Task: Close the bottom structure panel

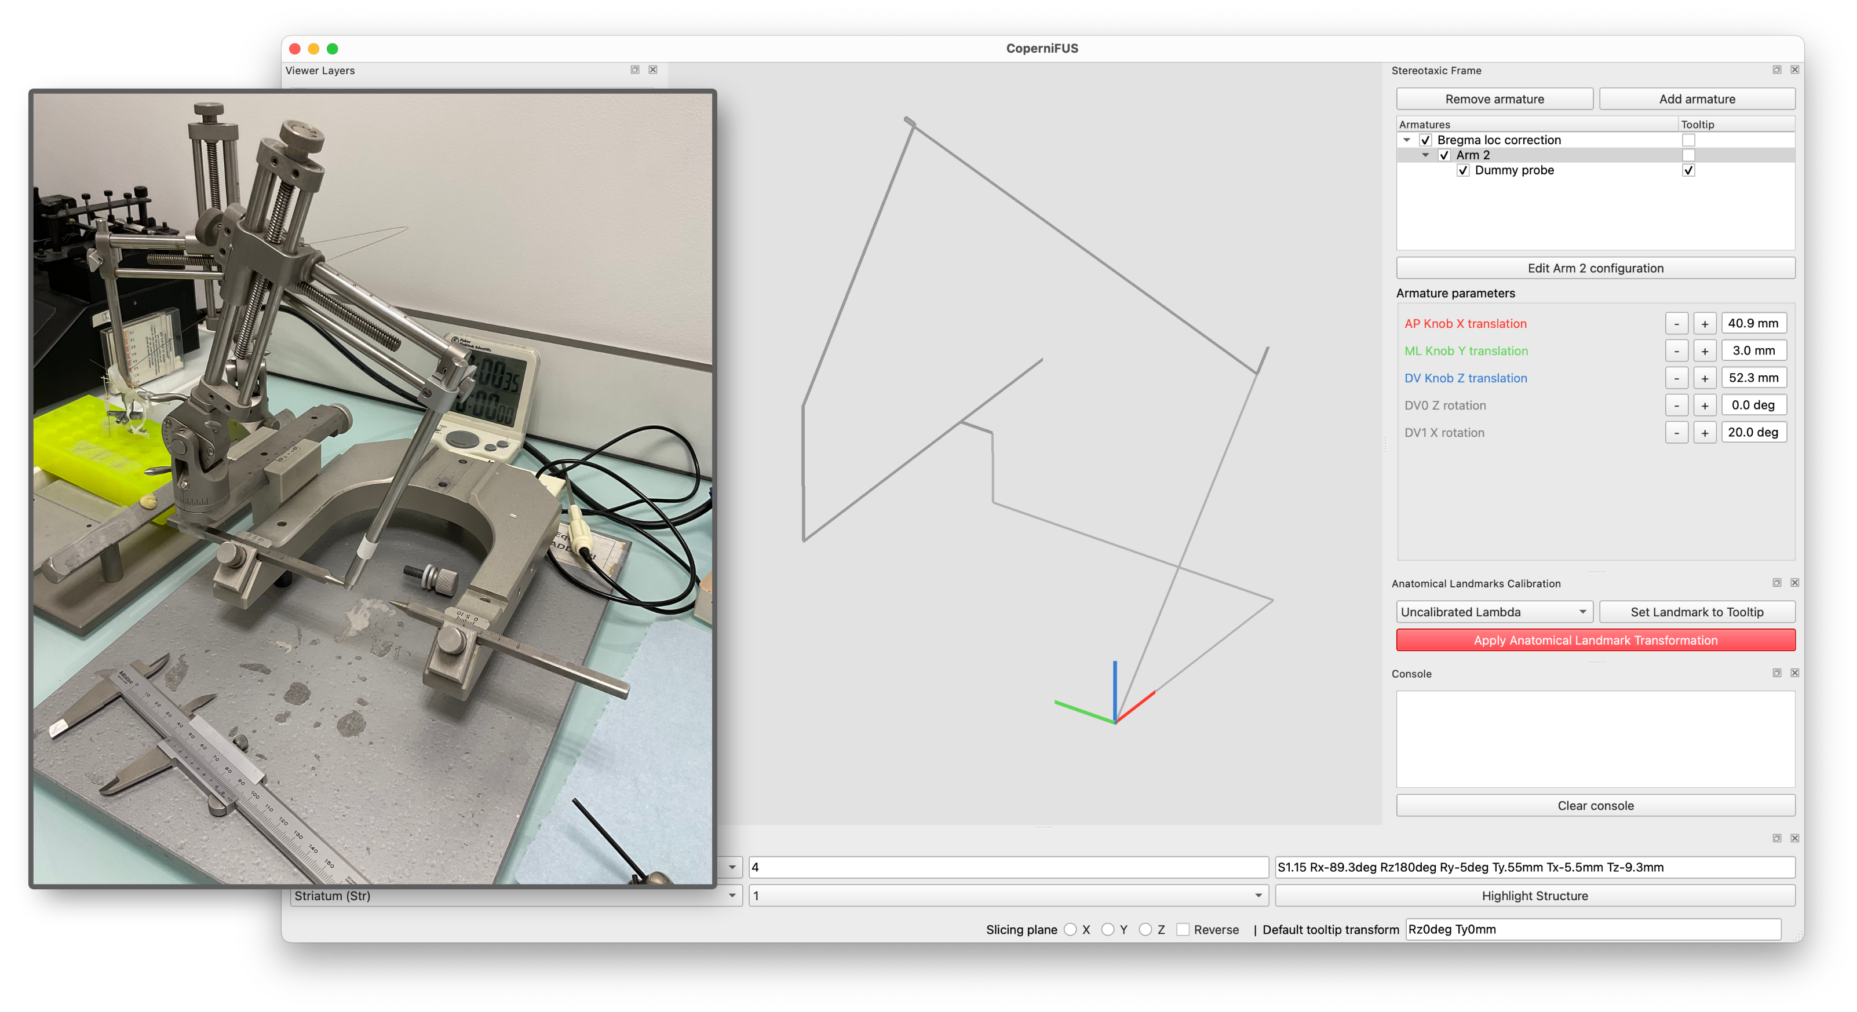Action: (x=1794, y=838)
